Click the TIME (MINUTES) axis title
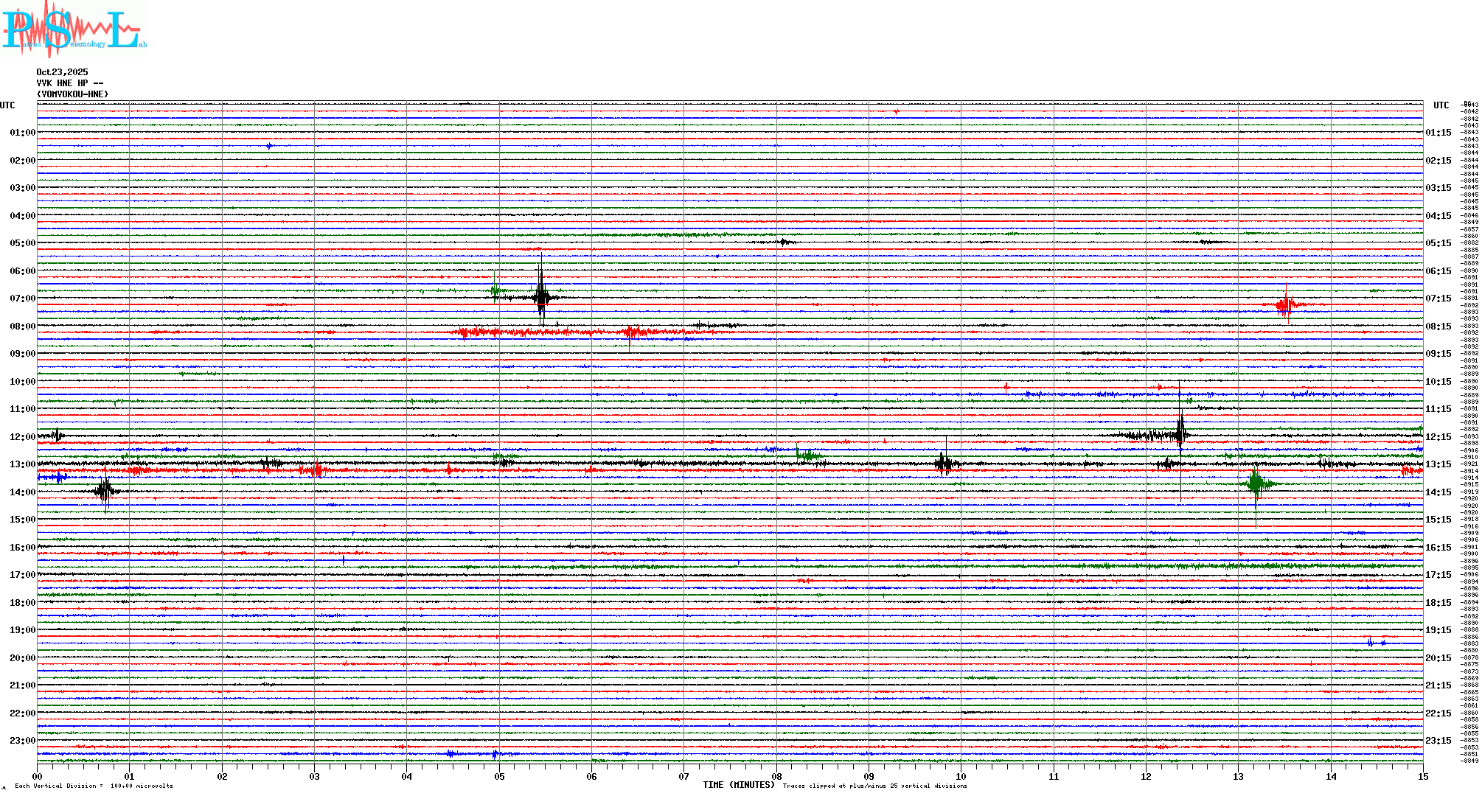This screenshot has height=796, width=1482. 739,785
